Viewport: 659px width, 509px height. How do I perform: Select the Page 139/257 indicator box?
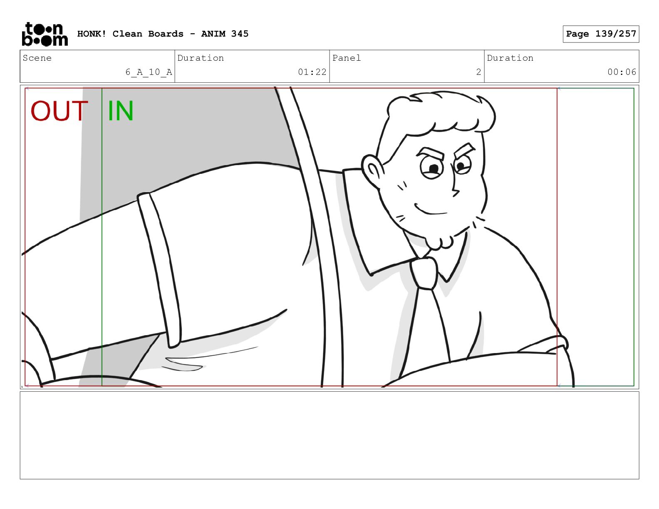coord(601,34)
